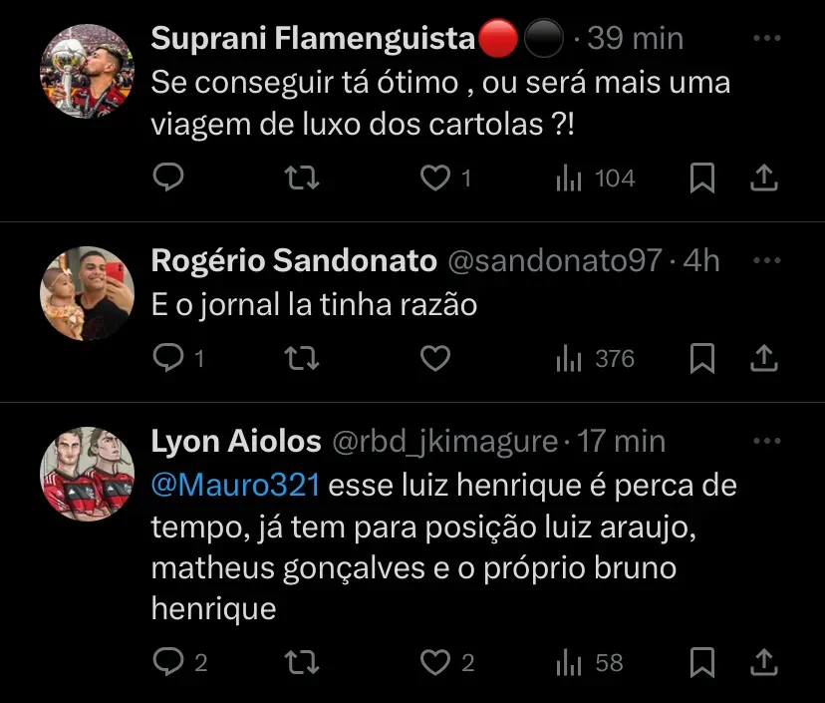
Task: Open more options for Suprani's tweet
Action: coord(765,39)
